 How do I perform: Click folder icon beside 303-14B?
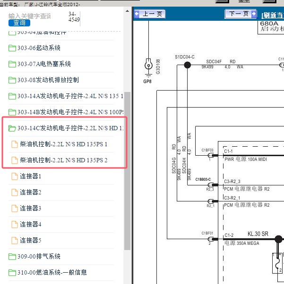pyautogui.click(x=12, y=112)
